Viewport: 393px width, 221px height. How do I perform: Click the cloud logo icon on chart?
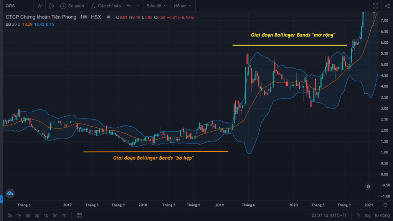point(10,193)
